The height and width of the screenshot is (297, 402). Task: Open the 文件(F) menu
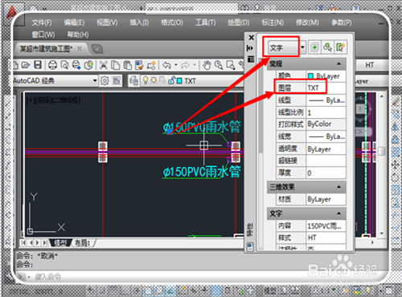[42, 22]
